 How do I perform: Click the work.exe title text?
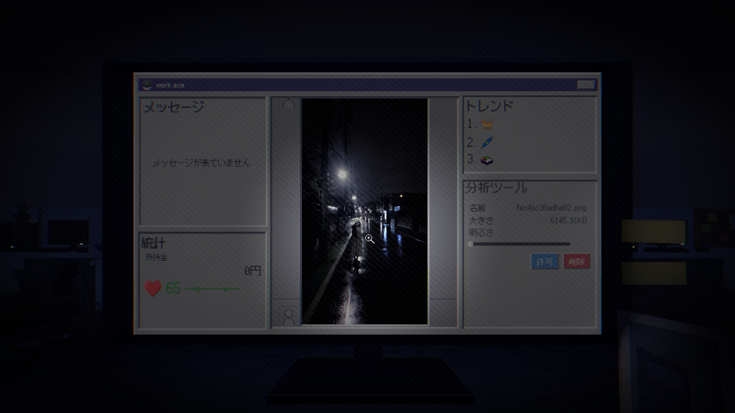tap(170, 85)
